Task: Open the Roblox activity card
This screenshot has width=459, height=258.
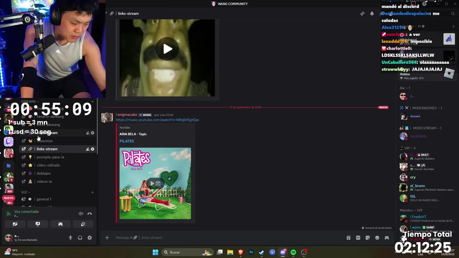Action: click(x=427, y=74)
